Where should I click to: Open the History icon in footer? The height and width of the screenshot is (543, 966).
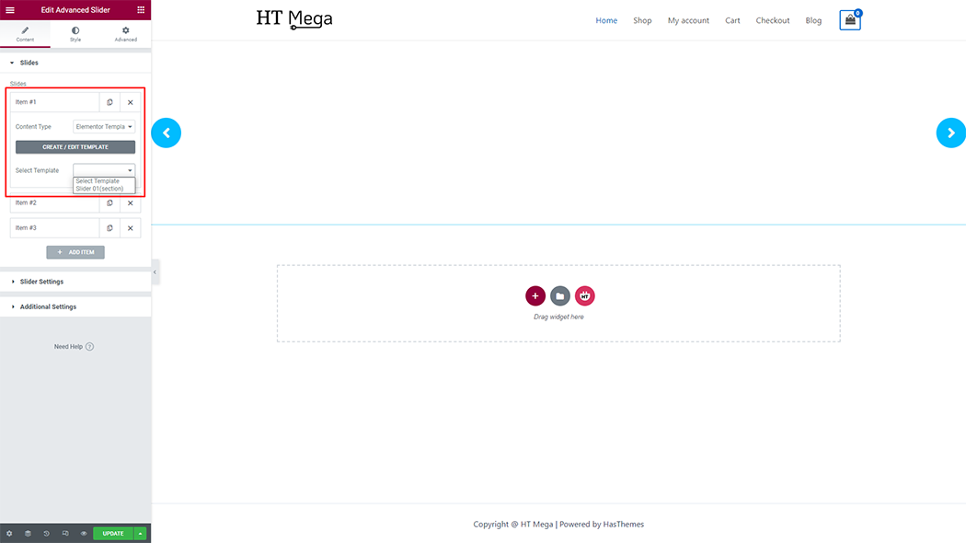pos(46,534)
